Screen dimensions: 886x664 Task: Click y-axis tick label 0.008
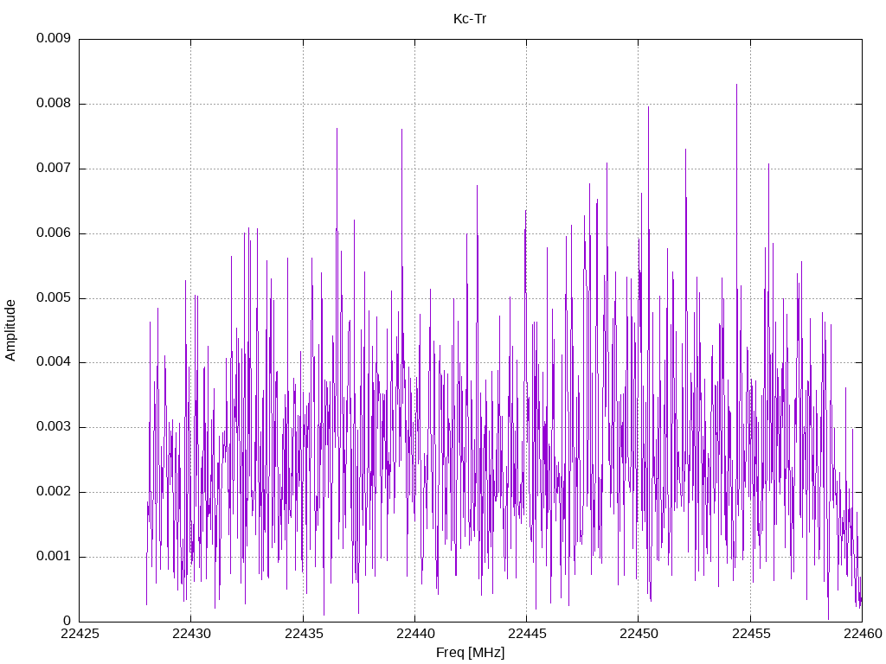click(54, 104)
